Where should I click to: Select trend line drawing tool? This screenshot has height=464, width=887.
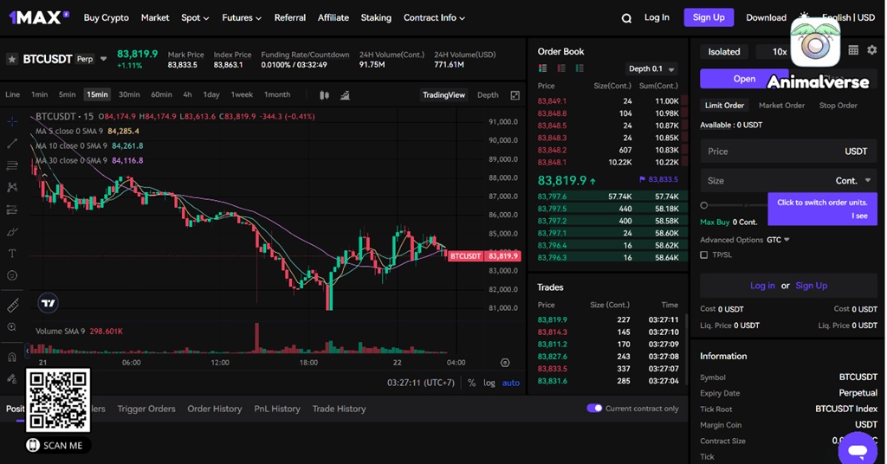tap(12, 144)
